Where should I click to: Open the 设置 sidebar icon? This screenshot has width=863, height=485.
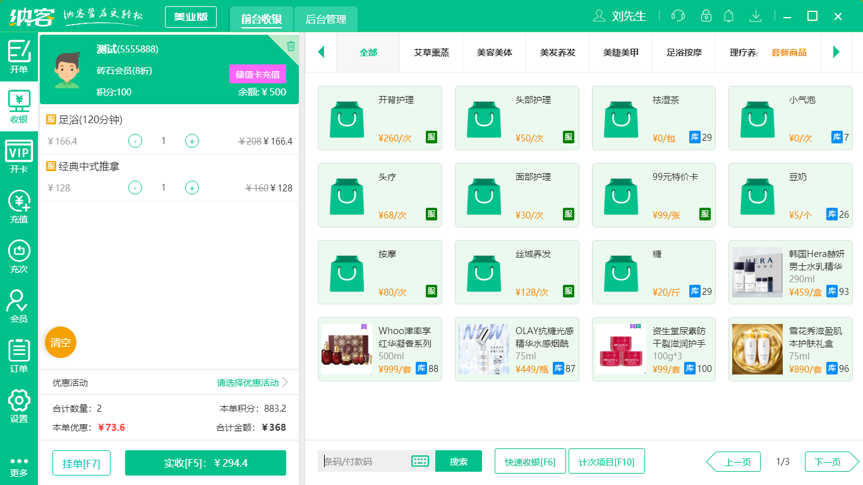(19, 404)
